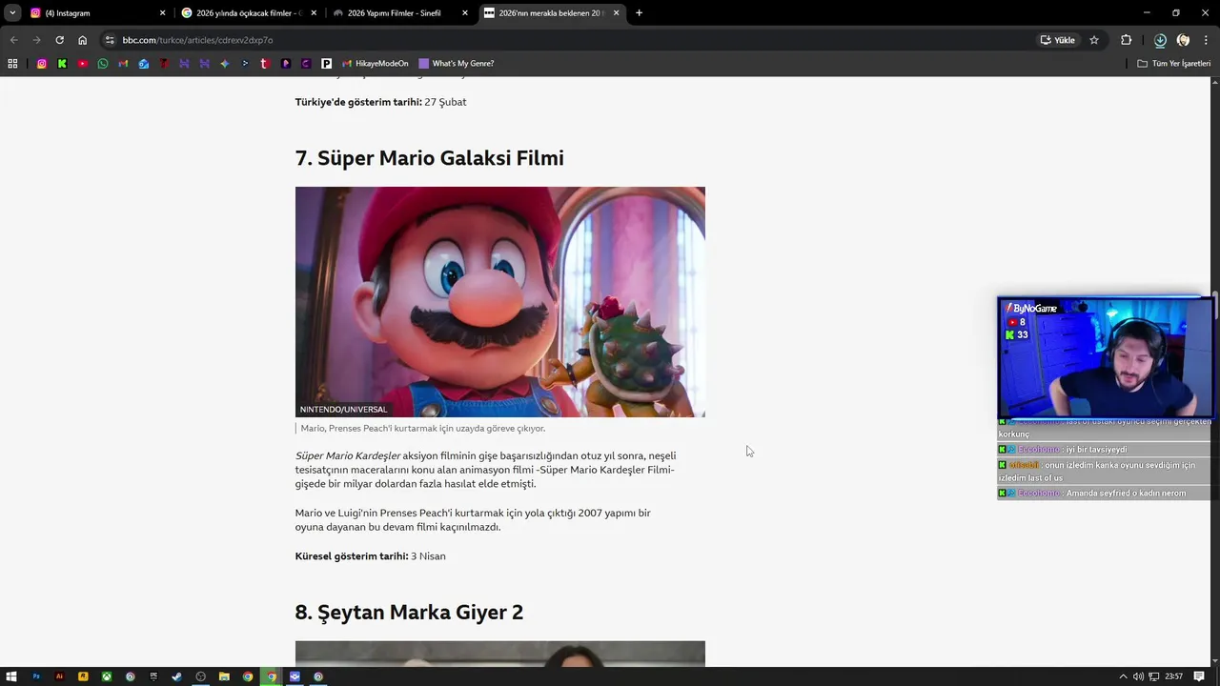Image resolution: width=1220 pixels, height=686 pixels.
Task: Open a new browser tab
Action: (x=639, y=13)
